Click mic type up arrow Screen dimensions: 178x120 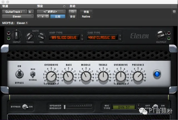(139, 105)
